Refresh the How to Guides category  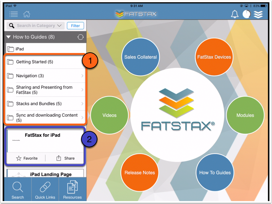click(80, 37)
